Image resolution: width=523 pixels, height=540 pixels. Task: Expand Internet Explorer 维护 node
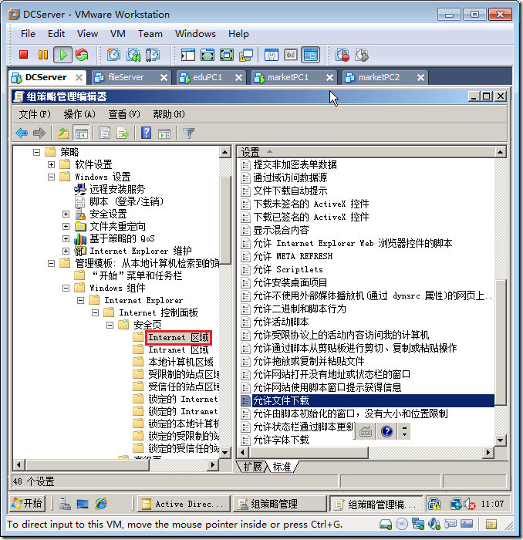coord(66,251)
